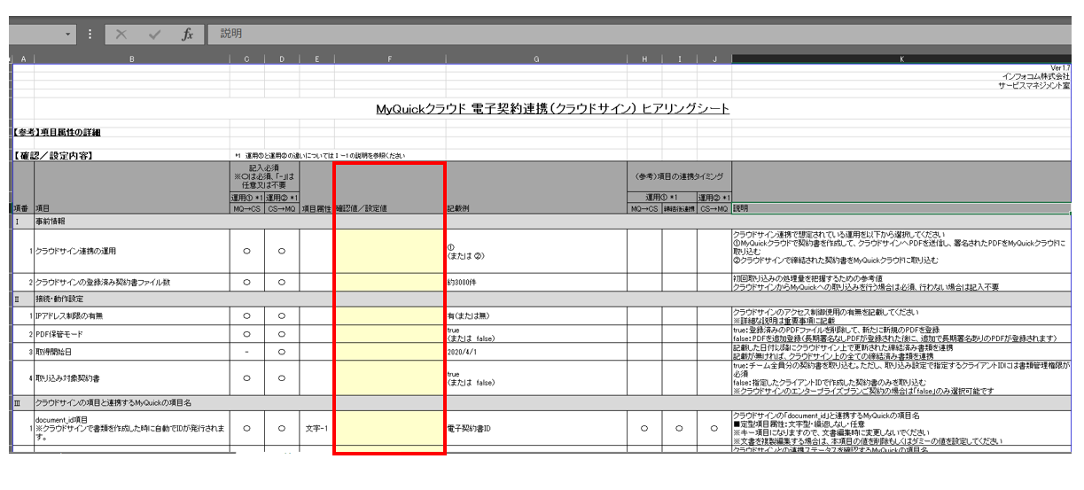The height and width of the screenshot is (490, 1084).
Task: Click the Select All corner of the sheet
Action: pos(11,59)
